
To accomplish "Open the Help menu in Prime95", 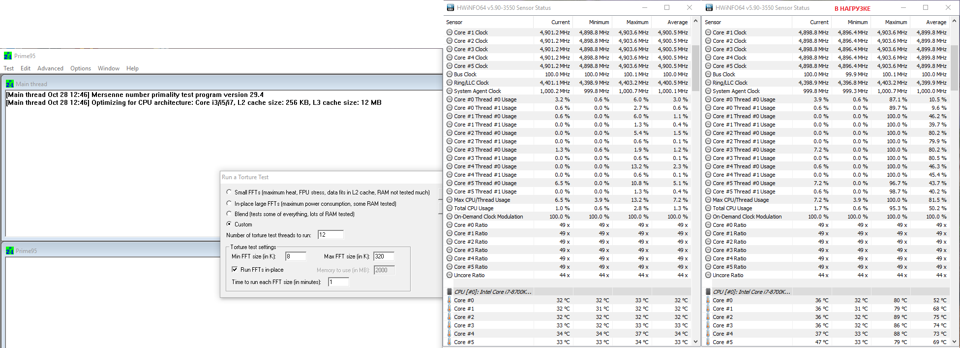I will (132, 68).
